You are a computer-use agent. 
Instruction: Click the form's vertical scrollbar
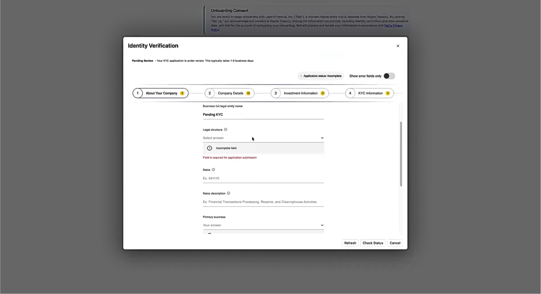pos(401,154)
